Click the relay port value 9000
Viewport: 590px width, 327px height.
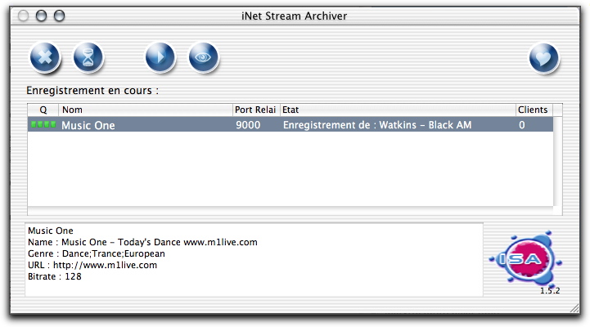[248, 125]
